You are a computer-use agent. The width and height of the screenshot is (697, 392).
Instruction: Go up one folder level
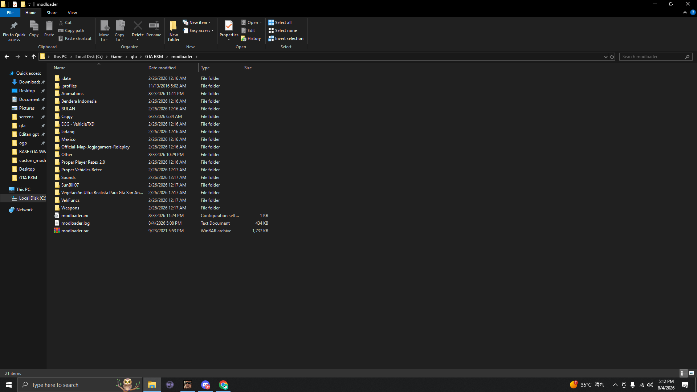point(34,57)
